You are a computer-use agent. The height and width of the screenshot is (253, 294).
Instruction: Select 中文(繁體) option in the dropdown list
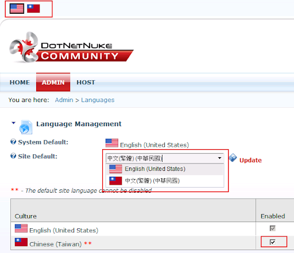coord(165,181)
